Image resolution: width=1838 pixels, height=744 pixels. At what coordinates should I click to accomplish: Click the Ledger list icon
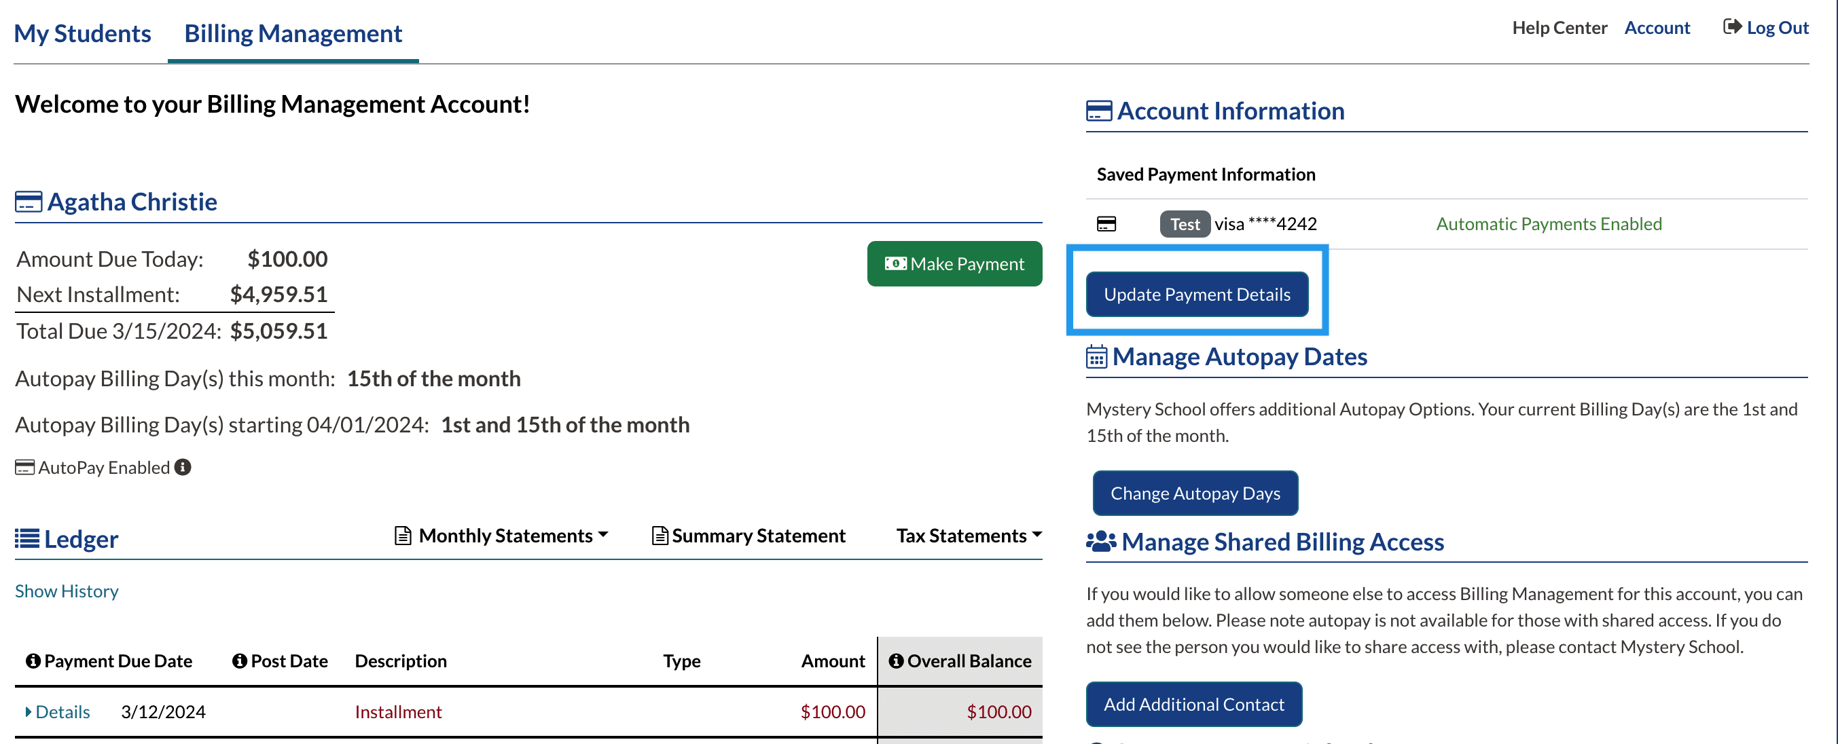point(27,538)
